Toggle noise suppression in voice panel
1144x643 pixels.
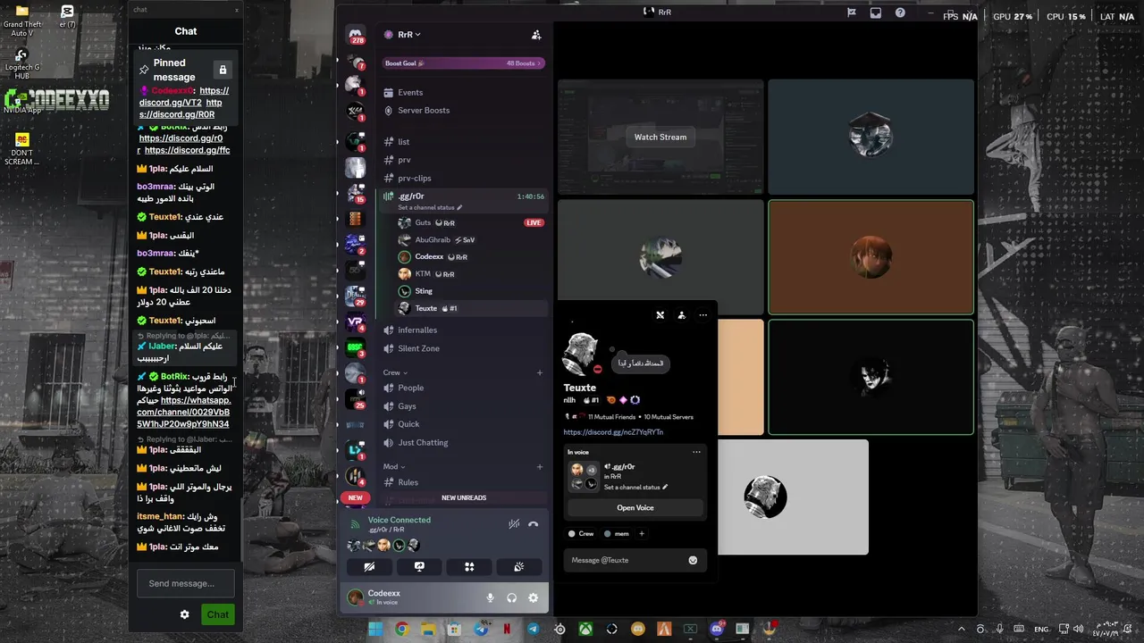click(514, 524)
